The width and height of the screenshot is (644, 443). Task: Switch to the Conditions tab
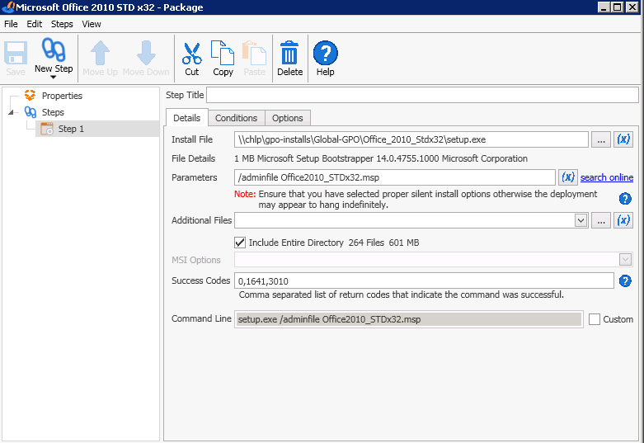coord(237,118)
